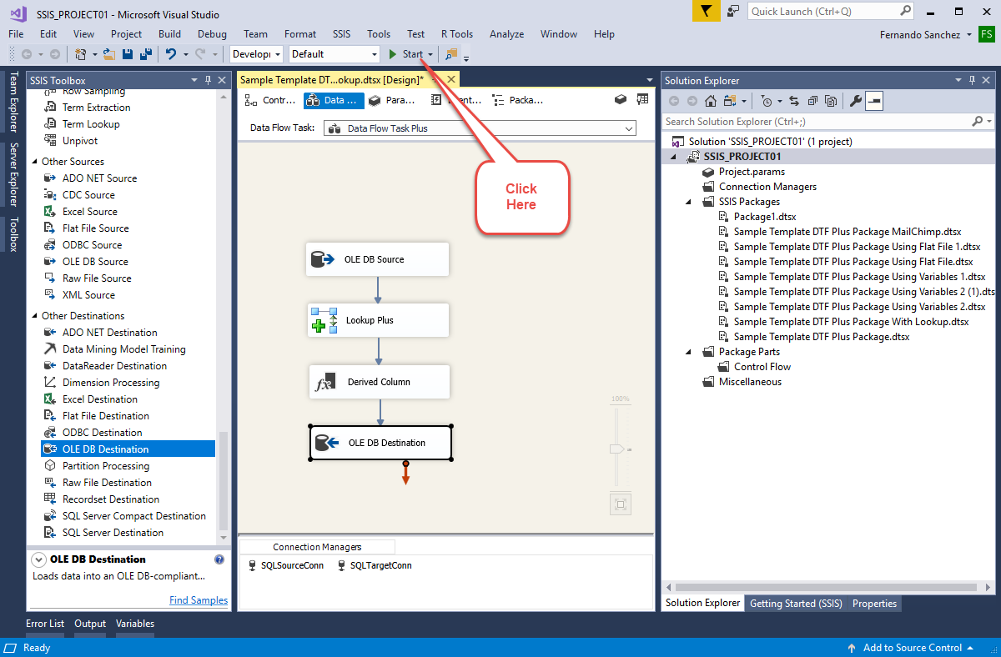Screen dimensions: 1001x657
Task: Open the Error List panel
Action: pos(45,624)
